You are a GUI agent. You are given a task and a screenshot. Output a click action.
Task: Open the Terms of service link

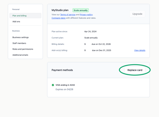point(68,15)
